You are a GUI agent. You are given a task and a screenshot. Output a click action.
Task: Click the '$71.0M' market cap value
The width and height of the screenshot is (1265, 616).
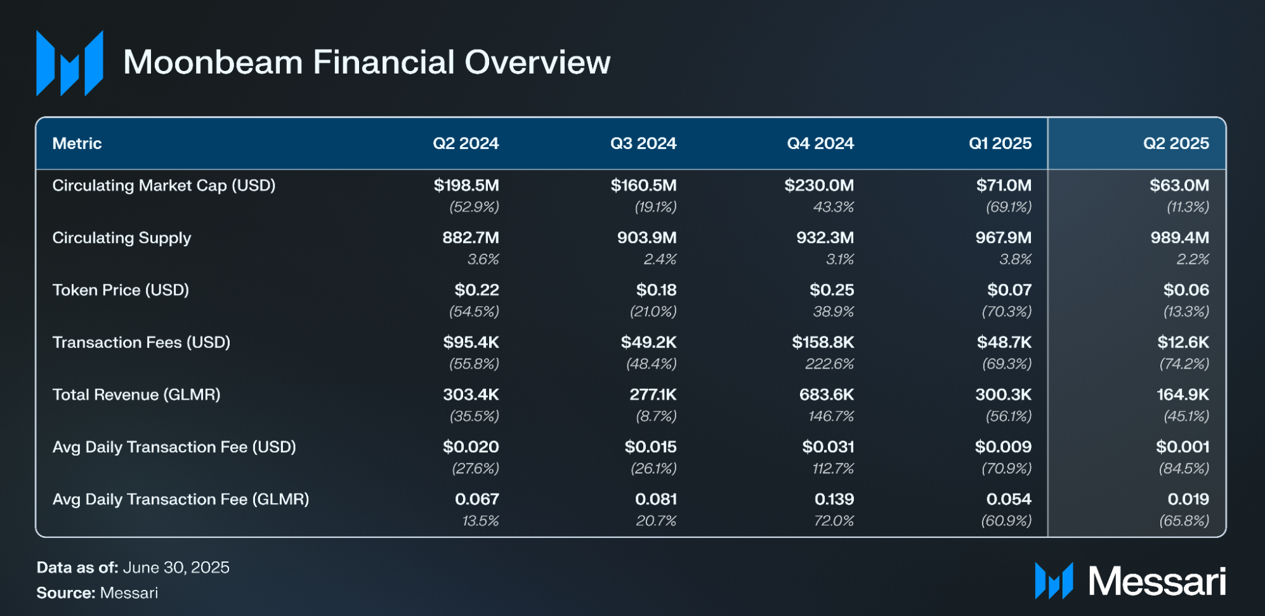pos(1004,185)
